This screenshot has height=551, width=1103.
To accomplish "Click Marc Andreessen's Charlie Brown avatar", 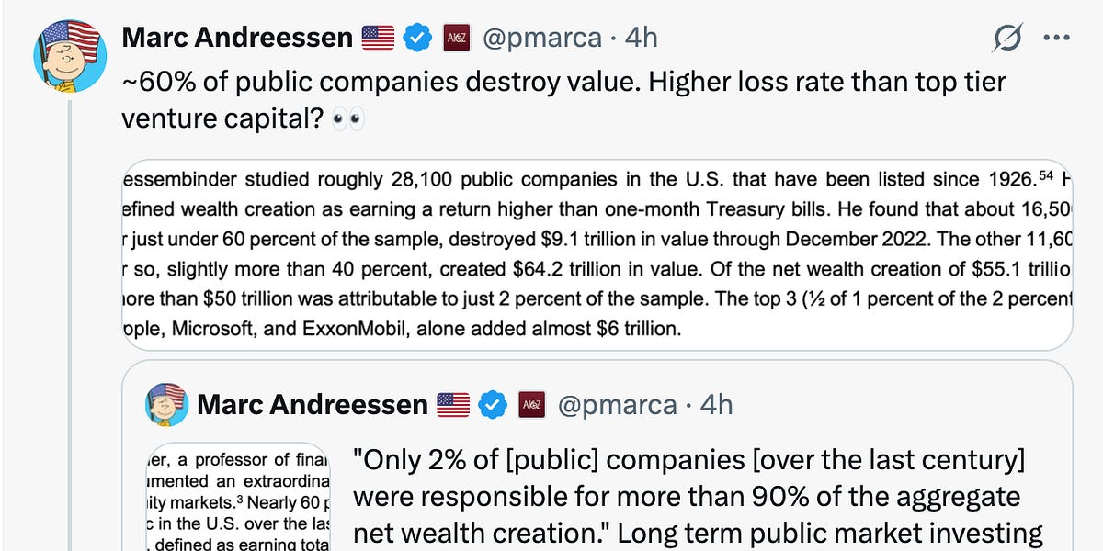I will (67, 53).
